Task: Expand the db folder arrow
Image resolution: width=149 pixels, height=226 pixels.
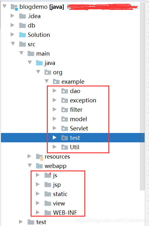Action: [x=12, y=25]
